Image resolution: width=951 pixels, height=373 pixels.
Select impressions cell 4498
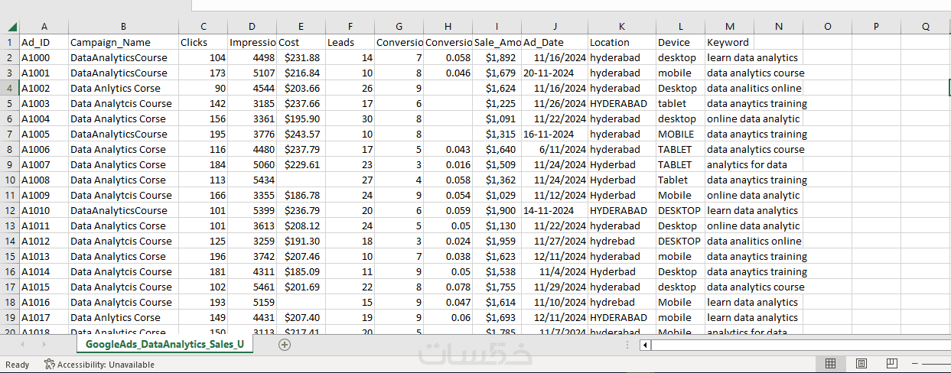coord(252,57)
